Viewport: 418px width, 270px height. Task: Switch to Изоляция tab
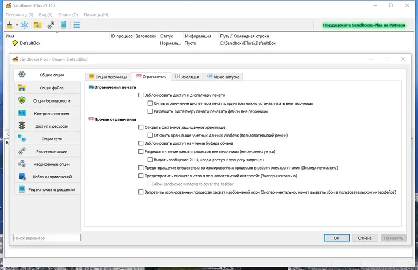point(187,77)
